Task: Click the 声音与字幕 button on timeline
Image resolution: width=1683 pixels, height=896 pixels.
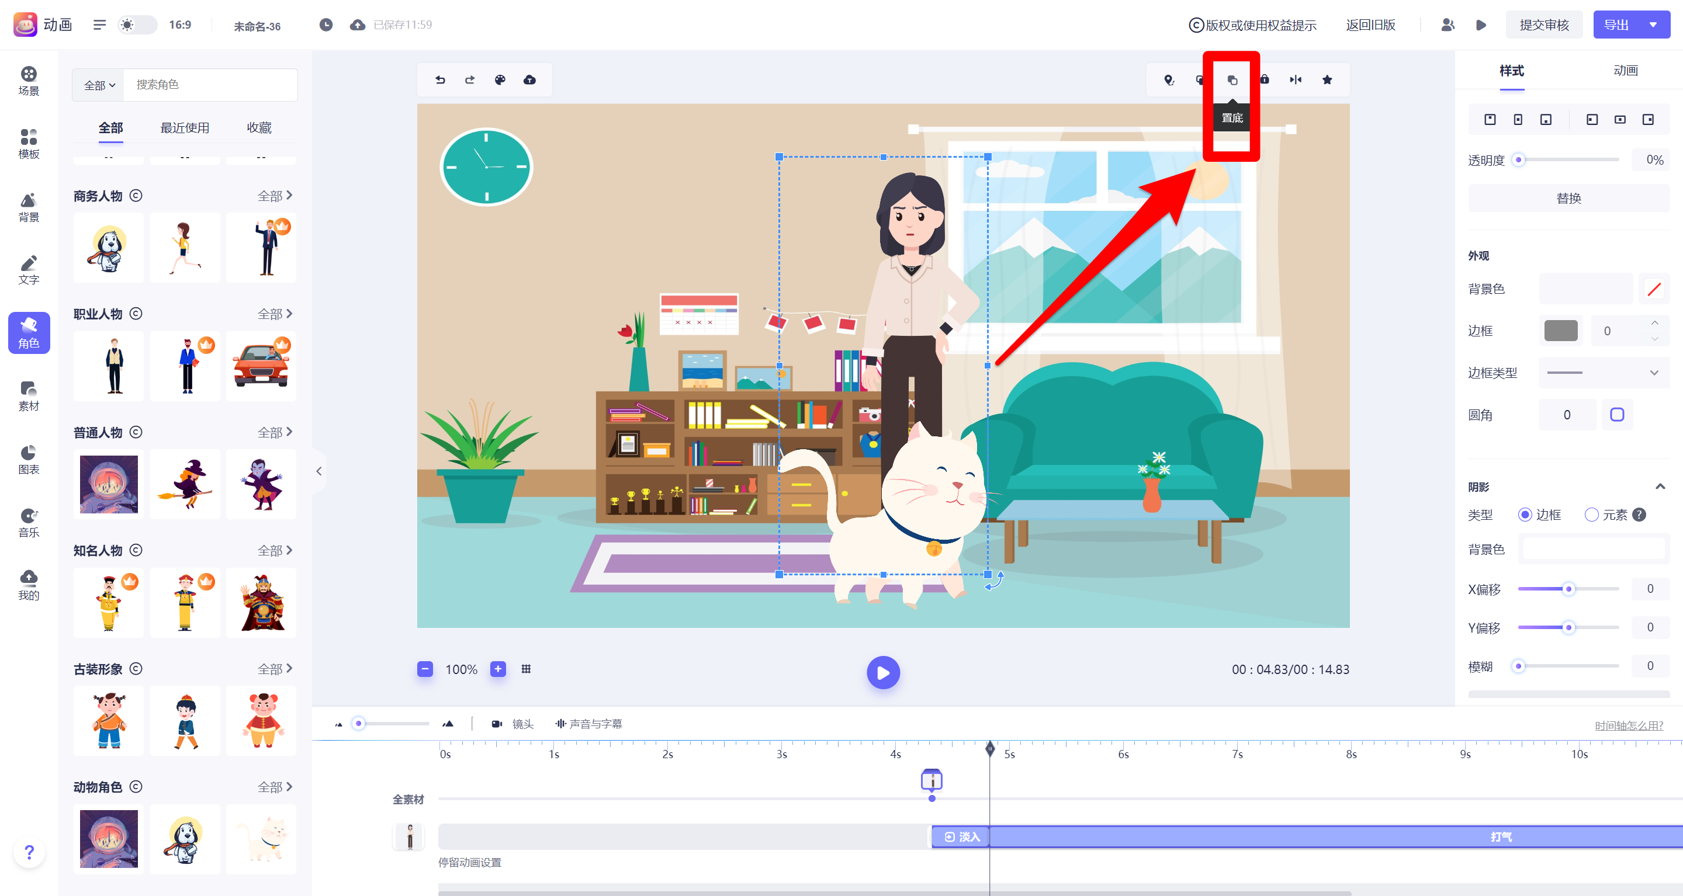Action: (588, 724)
